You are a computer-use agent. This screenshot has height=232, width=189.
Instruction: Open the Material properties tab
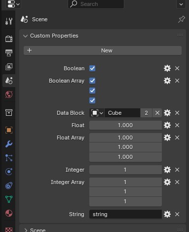(x=9, y=213)
